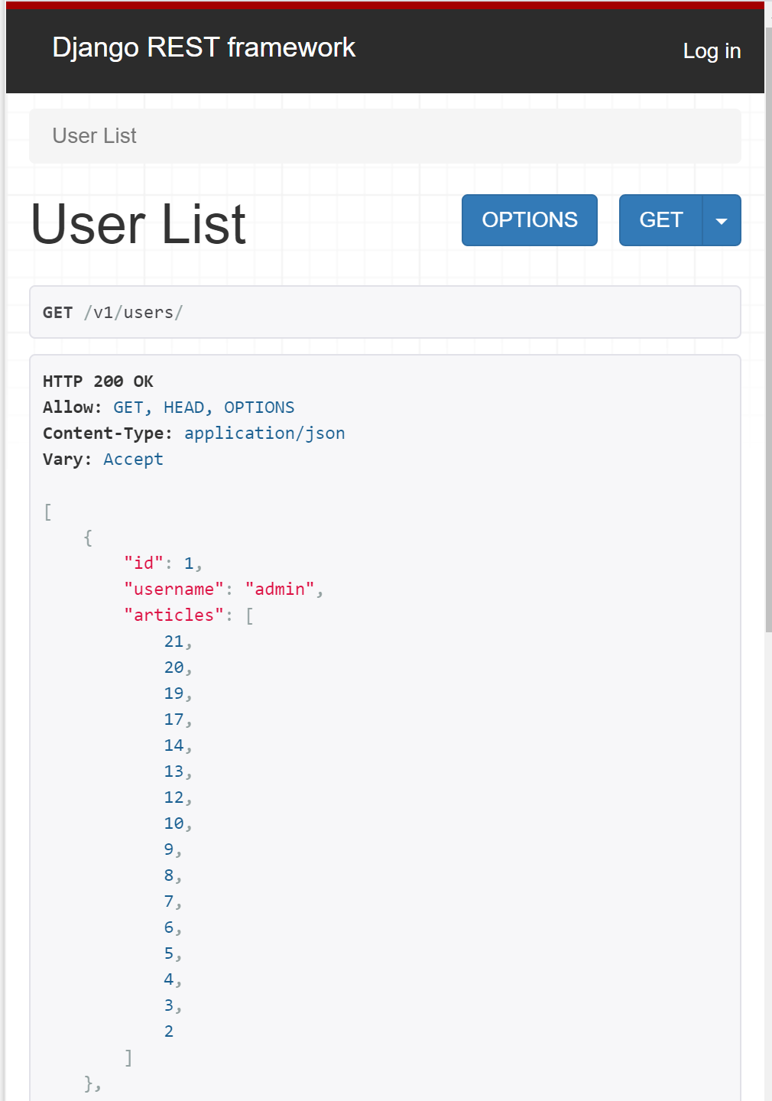Screen dimensions: 772x1101
Task: Click the OPTIONS request button
Action: [x=529, y=220]
